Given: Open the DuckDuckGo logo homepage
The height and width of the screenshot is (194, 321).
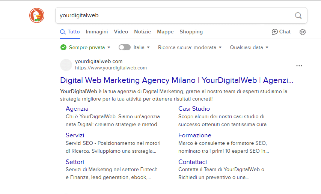Looking at the screenshot, I should tap(37, 15).
